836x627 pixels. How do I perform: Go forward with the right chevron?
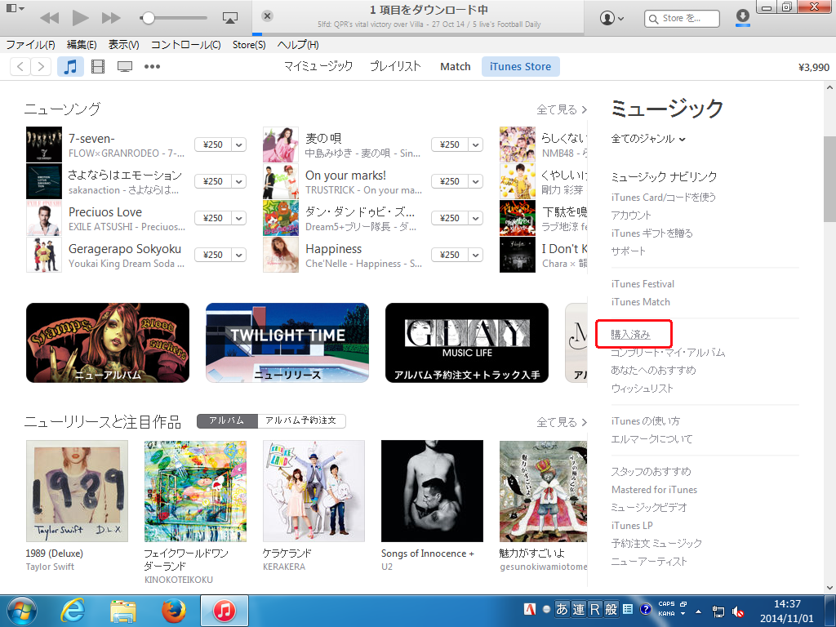click(41, 67)
